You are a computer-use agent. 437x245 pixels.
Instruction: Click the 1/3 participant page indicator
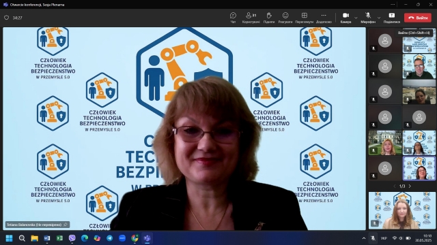coord(402,186)
